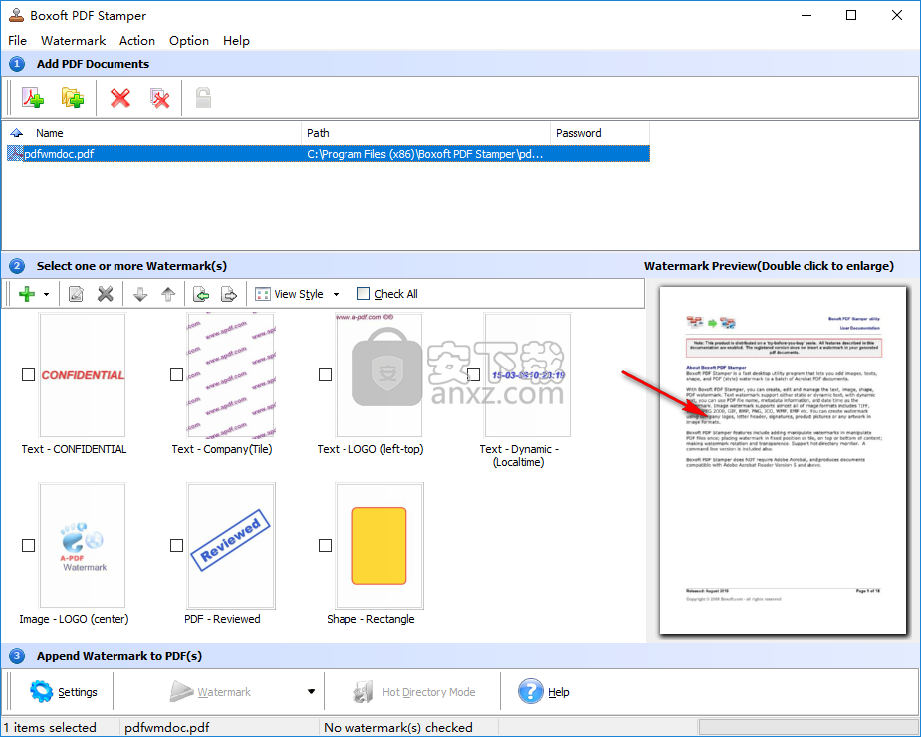Remove selected PDF with red X icon
The width and height of the screenshot is (921, 737).
[120, 98]
